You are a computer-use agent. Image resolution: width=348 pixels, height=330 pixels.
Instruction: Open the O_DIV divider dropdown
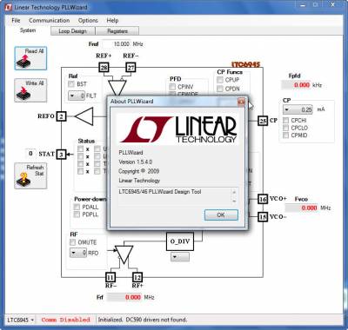click(x=180, y=257)
